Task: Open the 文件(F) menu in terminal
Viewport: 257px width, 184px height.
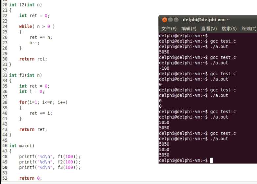Action: click(169, 28)
